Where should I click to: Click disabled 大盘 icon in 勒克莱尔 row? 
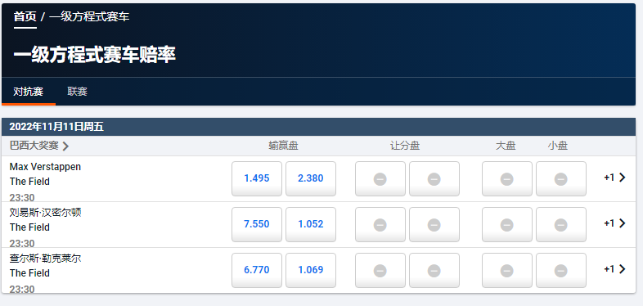pyautogui.click(x=507, y=271)
